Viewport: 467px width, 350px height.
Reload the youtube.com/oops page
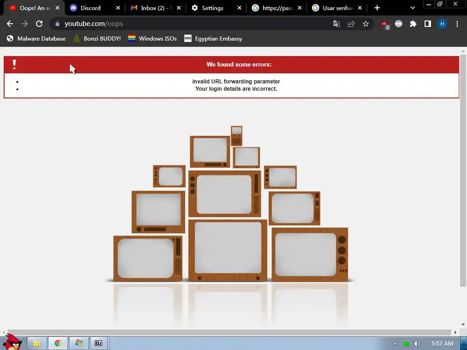point(39,24)
